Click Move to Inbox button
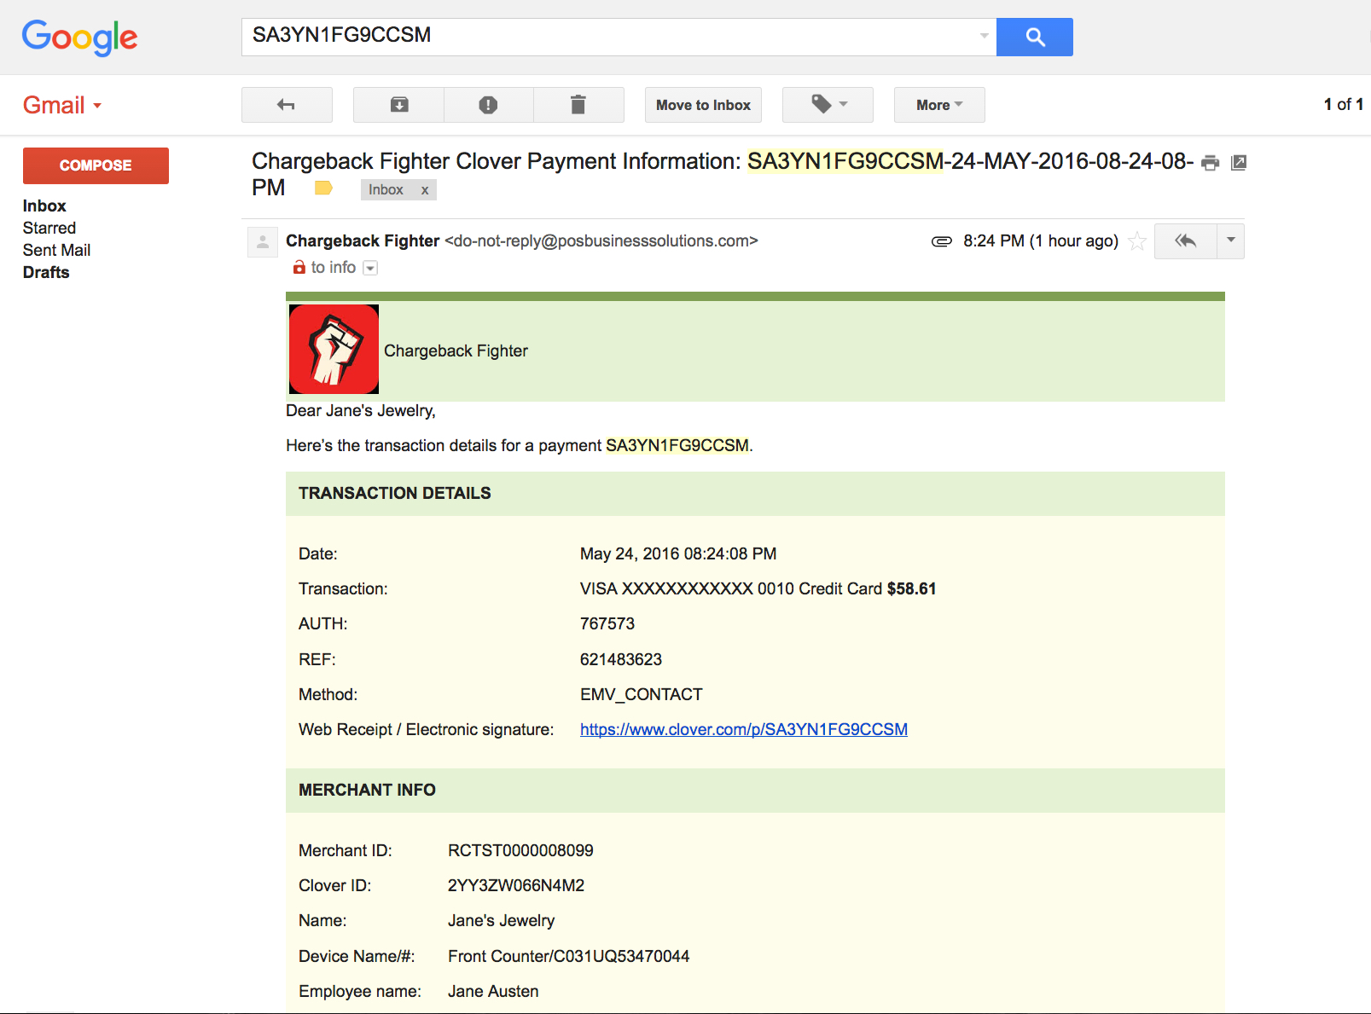 703,105
